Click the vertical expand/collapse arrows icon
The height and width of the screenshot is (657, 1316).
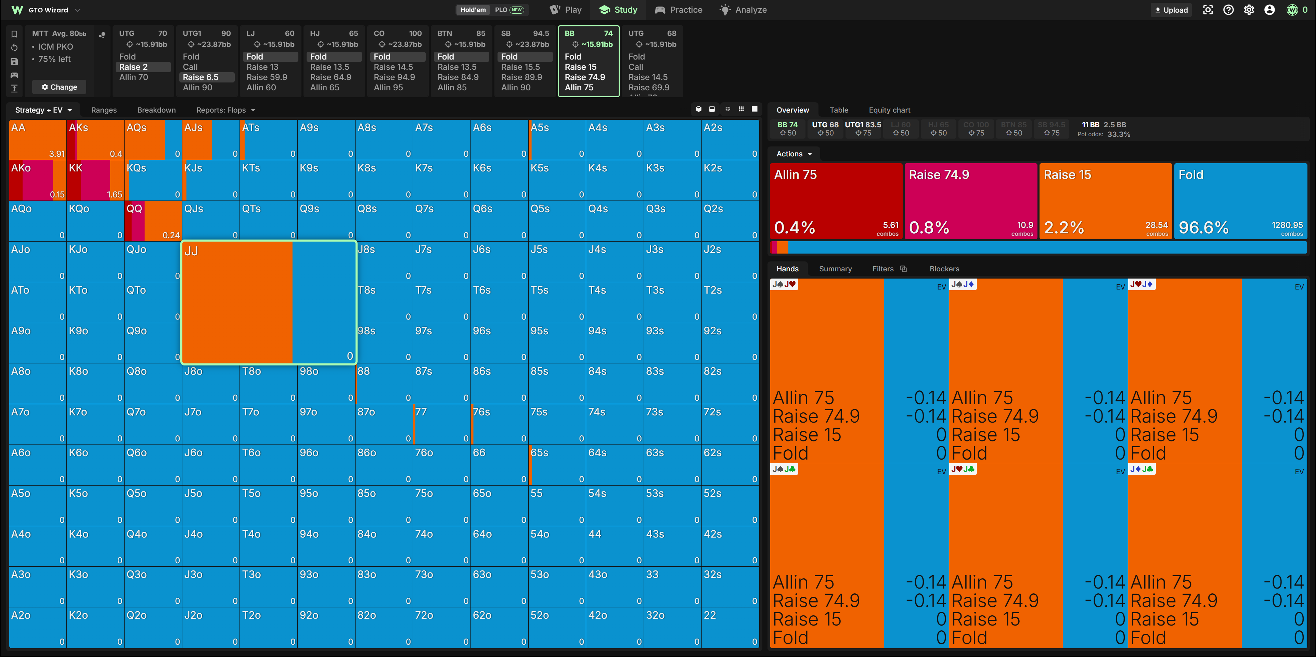click(x=14, y=88)
